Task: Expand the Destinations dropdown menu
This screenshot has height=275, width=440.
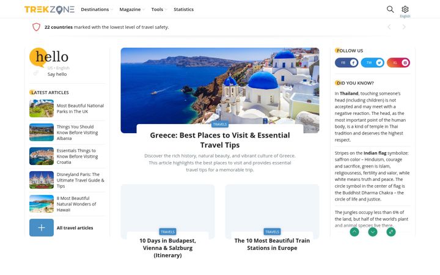Action: [x=97, y=9]
